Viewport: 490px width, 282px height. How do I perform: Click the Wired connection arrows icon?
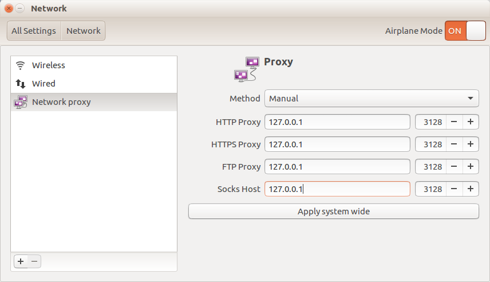(x=21, y=84)
